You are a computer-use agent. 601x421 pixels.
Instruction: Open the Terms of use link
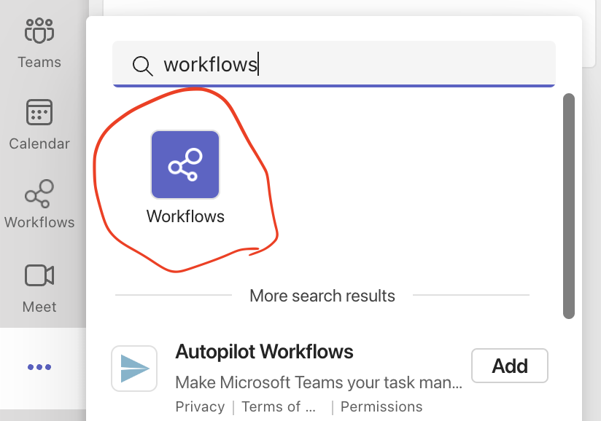point(279,406)
